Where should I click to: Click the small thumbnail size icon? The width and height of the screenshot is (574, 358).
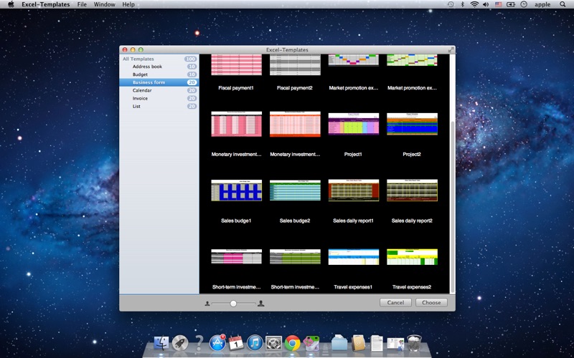[x=207, y=303]
